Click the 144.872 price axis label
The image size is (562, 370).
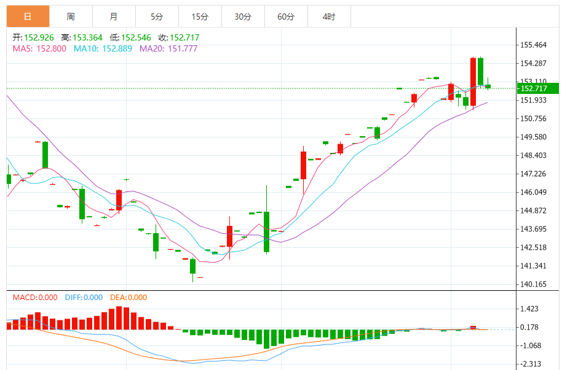pos(533,210)
